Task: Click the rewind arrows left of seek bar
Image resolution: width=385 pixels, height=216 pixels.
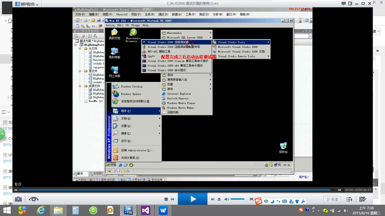Action: [16, 190]
